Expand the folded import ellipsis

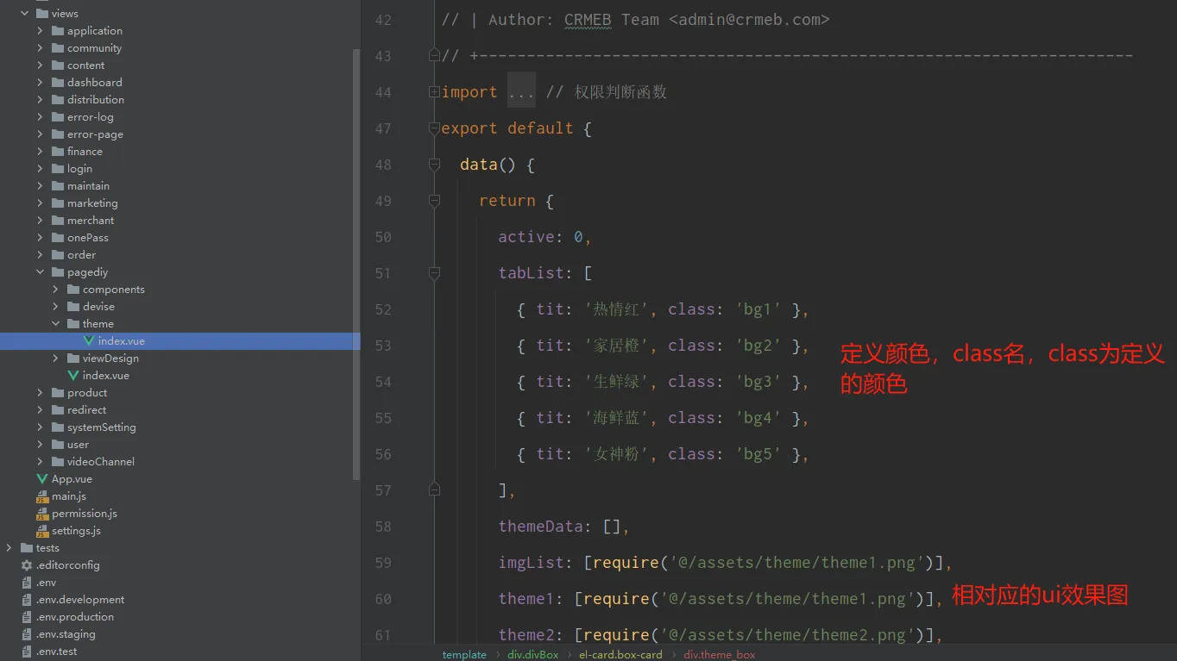click(x=521, y=92)
